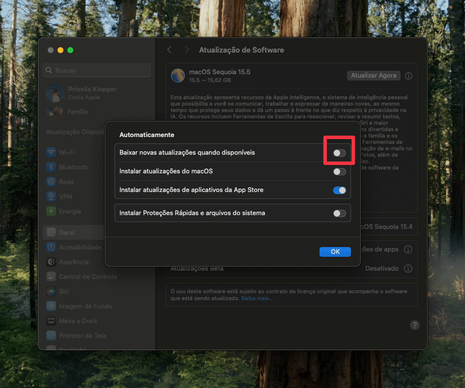The image size is (465, 388).
Task: Click the Siri icon in sidebar
Action: (x=51, y=291)
